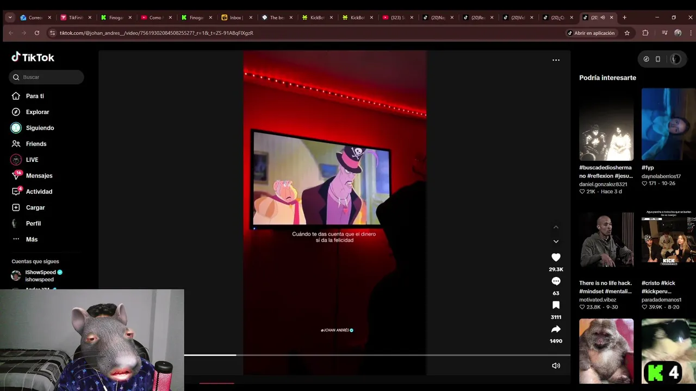This screenshot has height=391, width=696.
Task: Share the video with the arrow icon
Action: 556,329
